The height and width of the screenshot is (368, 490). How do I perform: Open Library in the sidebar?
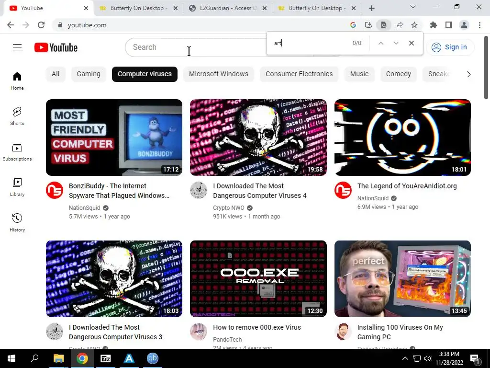[17, 187]
